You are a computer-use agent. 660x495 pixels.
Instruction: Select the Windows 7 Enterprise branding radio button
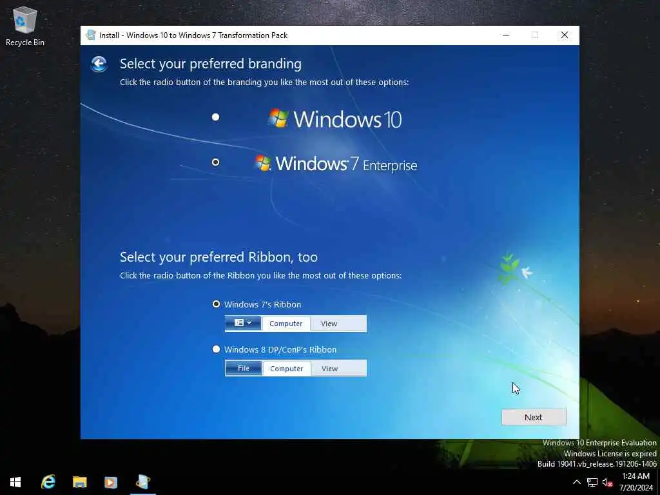(x=215, y=162)
